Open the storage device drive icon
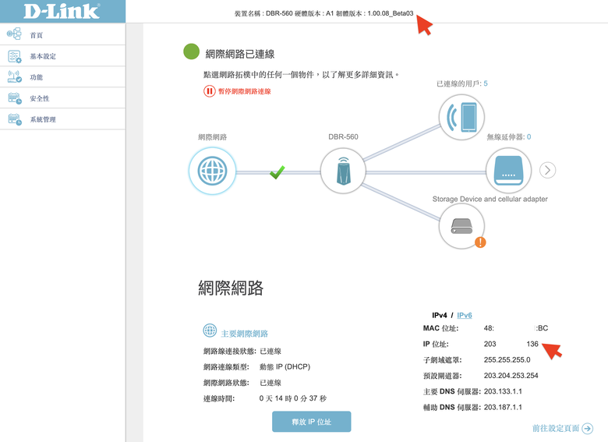This screenshot has width=608, height=442. click(461, 225)
